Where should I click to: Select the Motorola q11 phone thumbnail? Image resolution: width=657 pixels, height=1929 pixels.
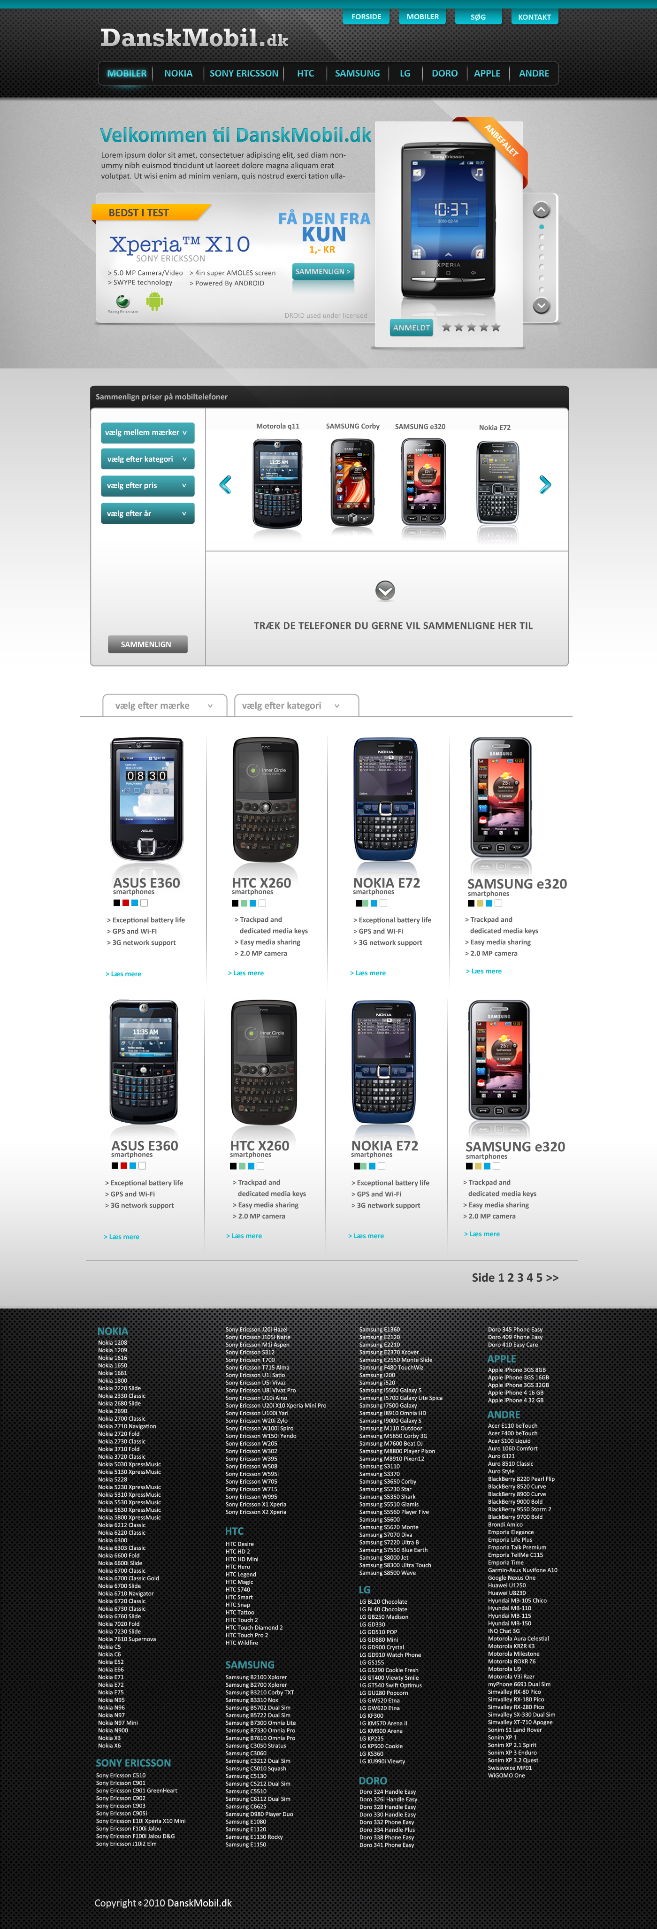277,482
